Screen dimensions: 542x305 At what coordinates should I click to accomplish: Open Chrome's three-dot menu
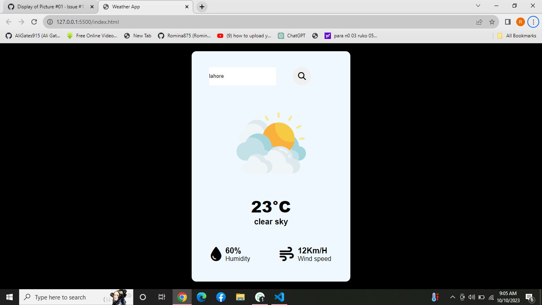tap(533, 22)
